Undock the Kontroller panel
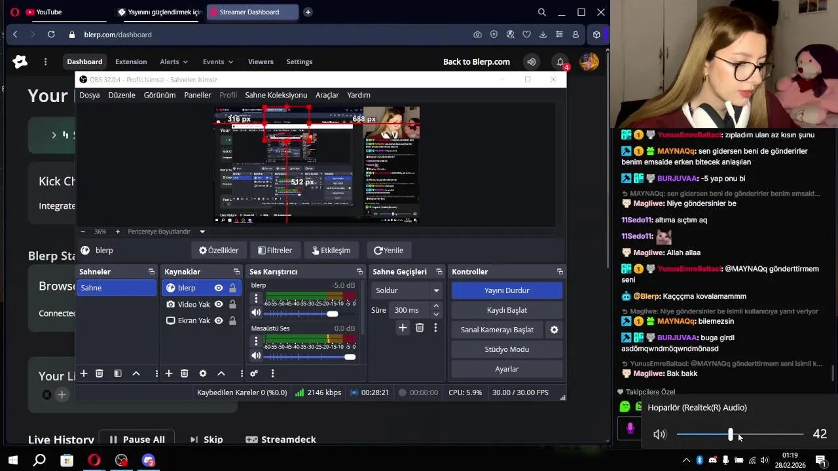838x471 pixels. 560,271
